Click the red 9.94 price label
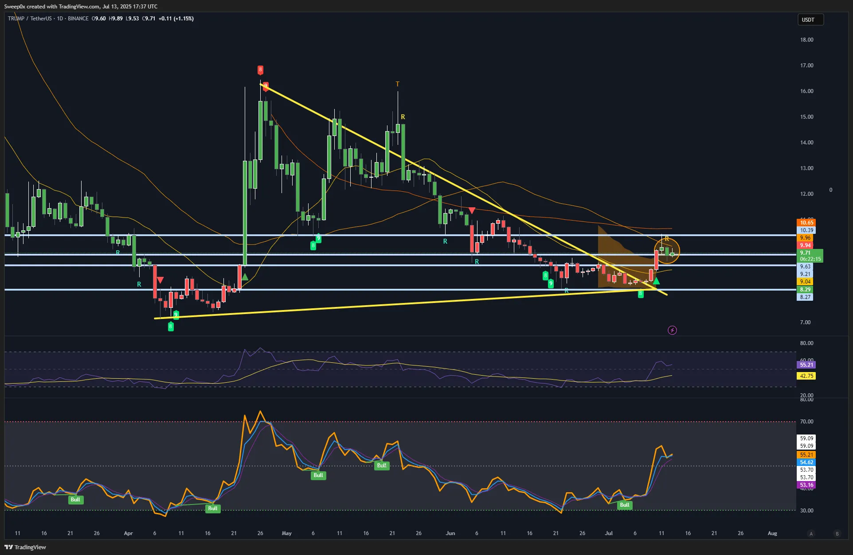This screenshot has height=555, width=853. 805,245
